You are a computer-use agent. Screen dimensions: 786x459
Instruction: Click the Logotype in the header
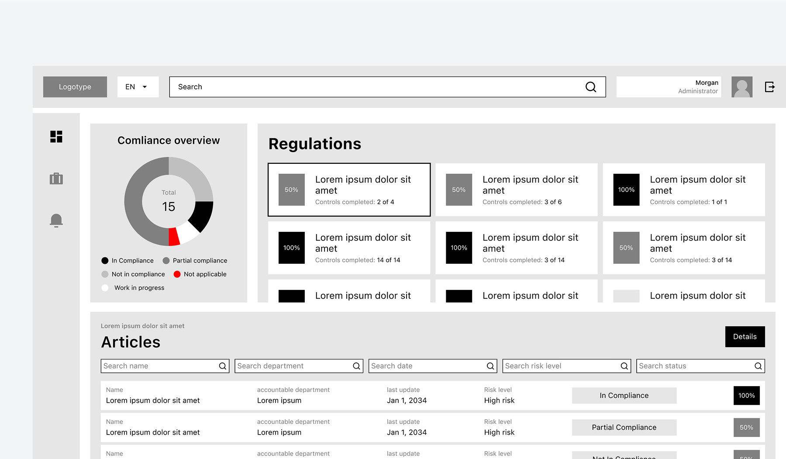pos(75,86)
